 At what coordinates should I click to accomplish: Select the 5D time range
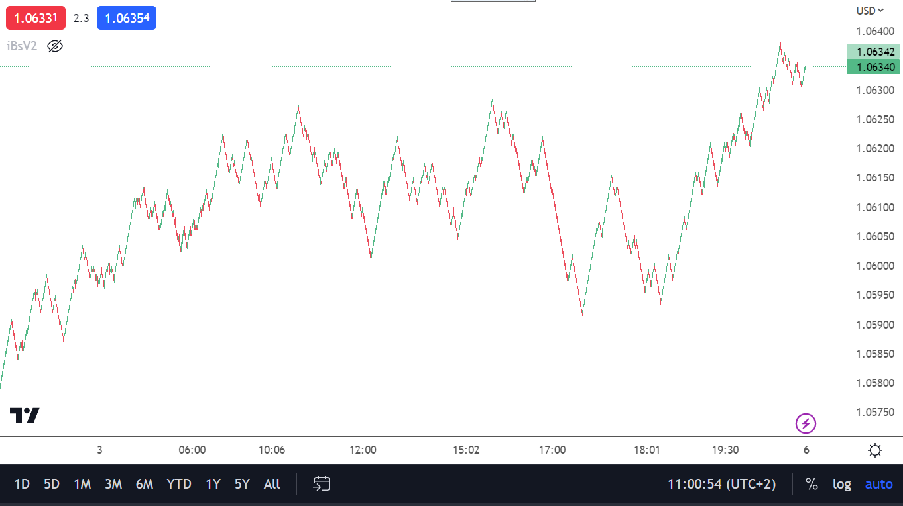point(52,484)
